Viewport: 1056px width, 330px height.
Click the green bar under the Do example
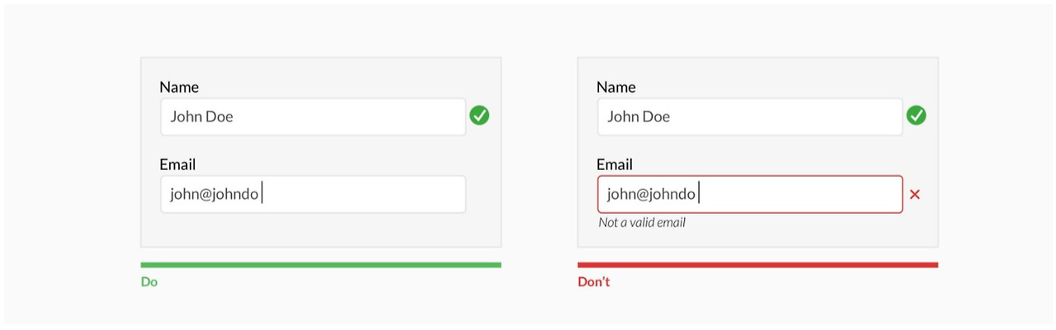(x=321, y=265)
